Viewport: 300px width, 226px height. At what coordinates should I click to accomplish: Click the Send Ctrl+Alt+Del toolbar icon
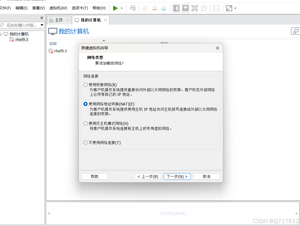[x=133, y=8]
